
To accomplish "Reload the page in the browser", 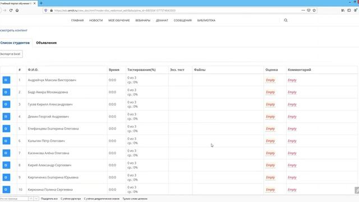I will pyautogui.click(x=11, y=10).
